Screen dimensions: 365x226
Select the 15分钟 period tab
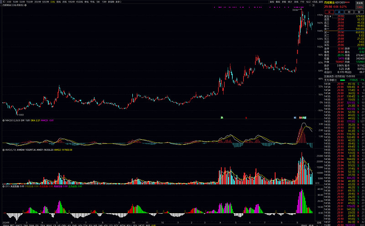tap(29, 2)
